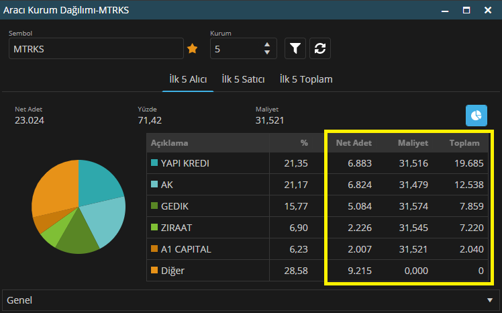Switch to İlk 5 Toplam tab
Viewport: 502px width, 313px height.
coord(306,79)
